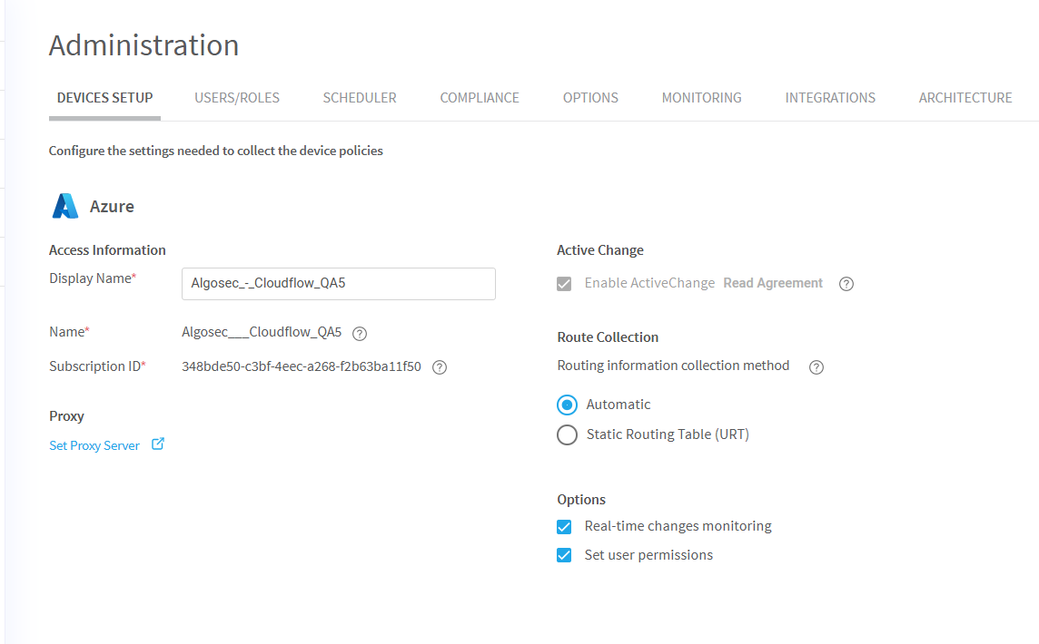Click the Azure logo icon

[65, 207]
